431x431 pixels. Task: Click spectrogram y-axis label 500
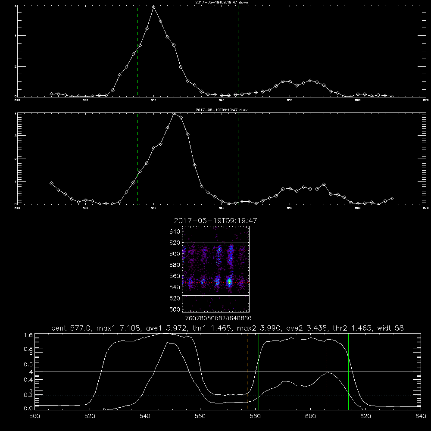coord(175,309)
